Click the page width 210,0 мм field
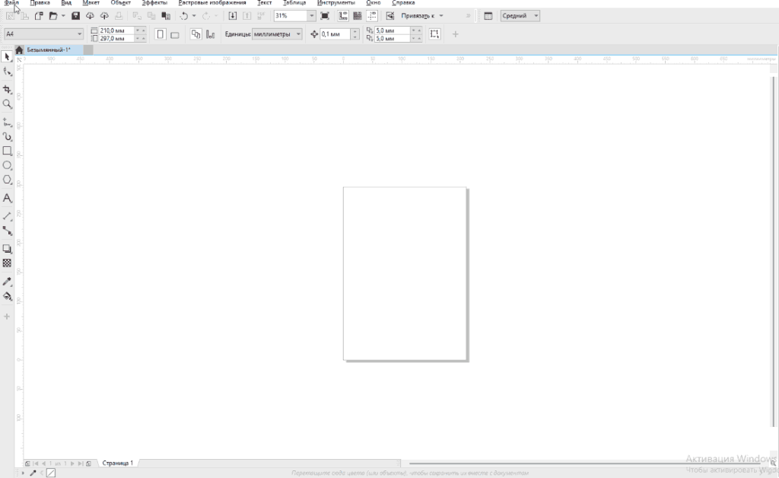Screen dimensions: 779x478 click(x=116, y=30)
